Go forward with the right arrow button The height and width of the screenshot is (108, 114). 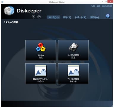tap(39, 17)
